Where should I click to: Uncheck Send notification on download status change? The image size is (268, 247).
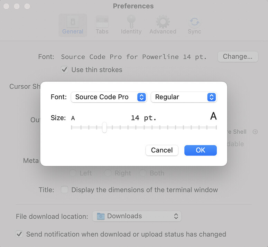click(19, 234)
